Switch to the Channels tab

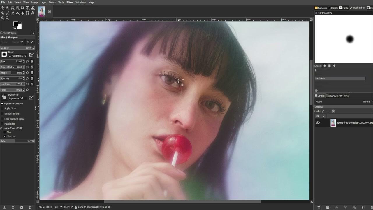click(x=332, y=96)
